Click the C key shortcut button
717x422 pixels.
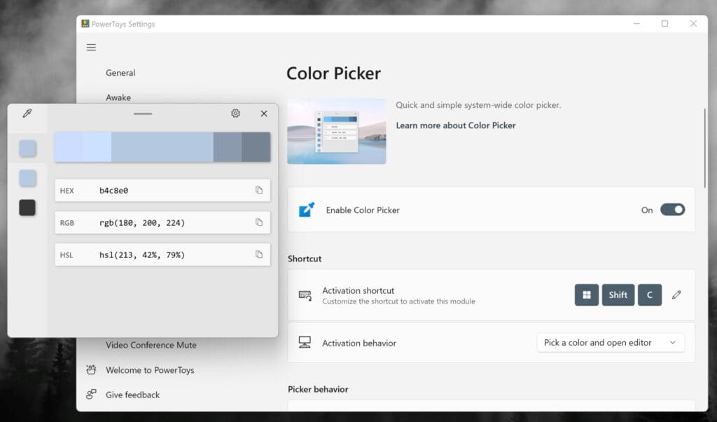click(x=649, y=294)
